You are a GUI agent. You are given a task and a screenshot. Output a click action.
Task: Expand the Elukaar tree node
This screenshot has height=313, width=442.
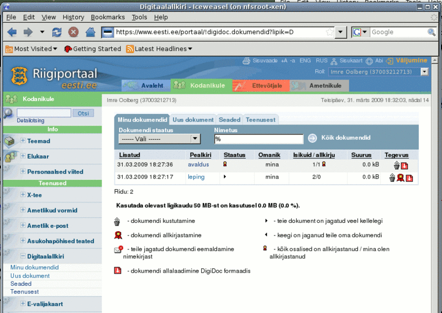[x=23, y=156]
